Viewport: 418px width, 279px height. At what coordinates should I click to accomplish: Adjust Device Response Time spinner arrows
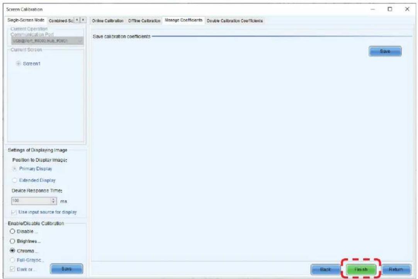(54, 201)
